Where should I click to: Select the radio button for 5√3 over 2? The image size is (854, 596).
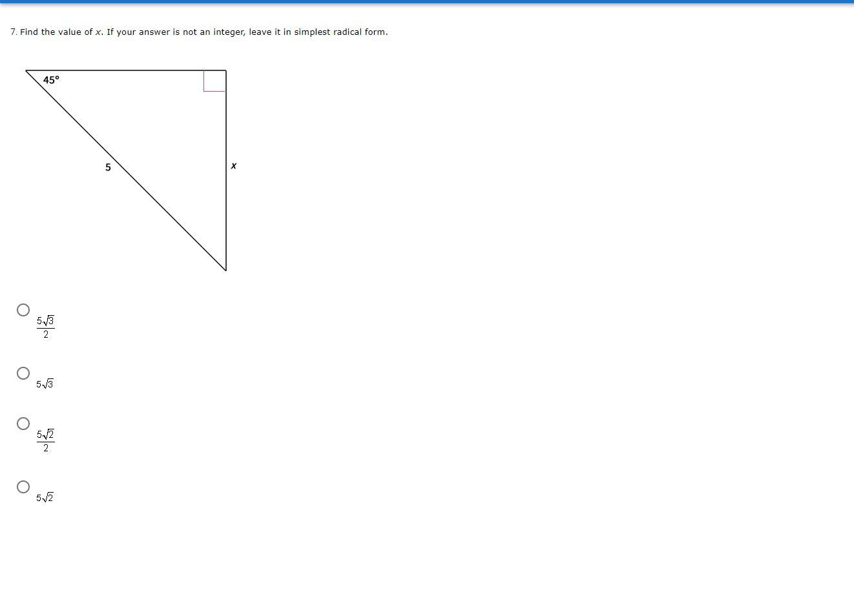click(23, 310)
